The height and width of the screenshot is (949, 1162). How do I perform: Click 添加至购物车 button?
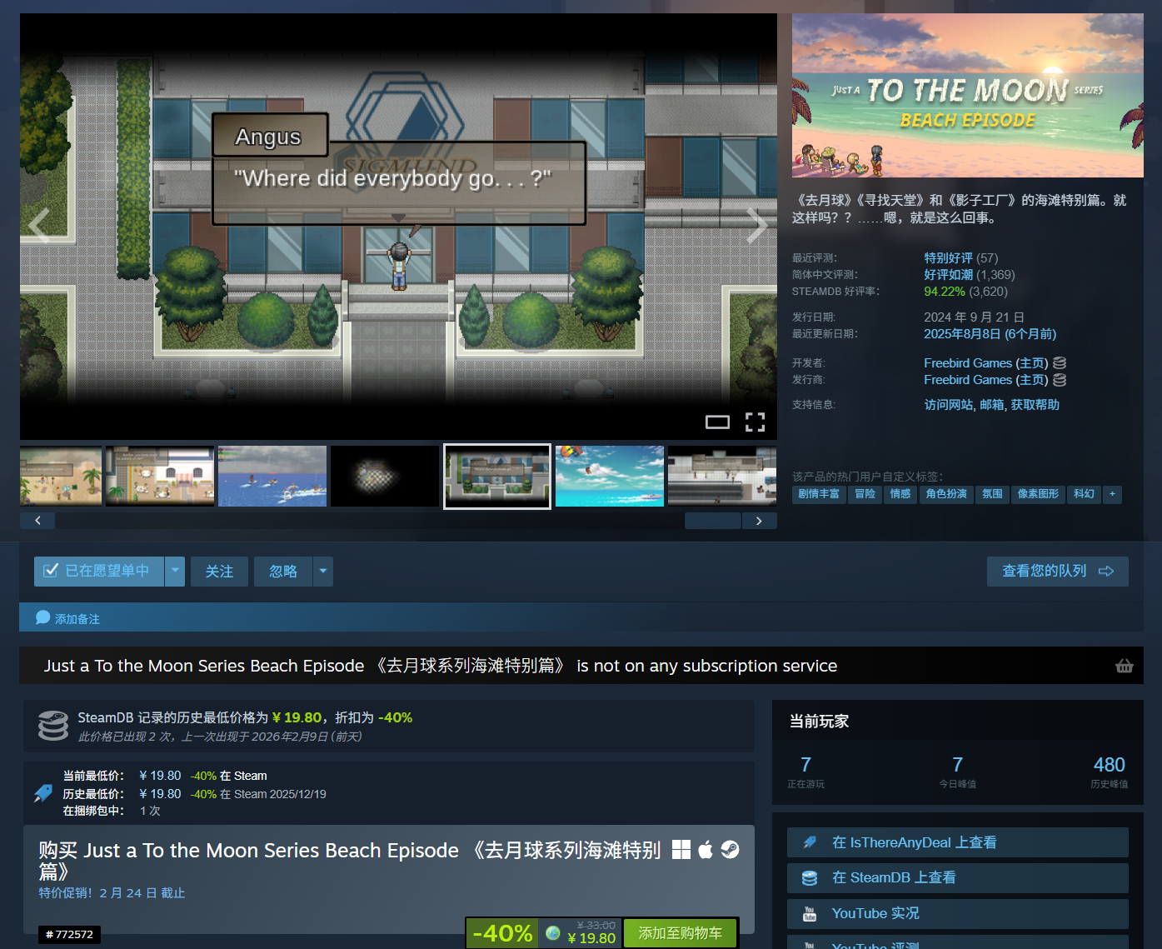tap(680, 933)
